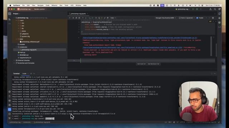Click inside the empty new notebook cell
Screen dimensions: 229x128
[x=147, y=60]
